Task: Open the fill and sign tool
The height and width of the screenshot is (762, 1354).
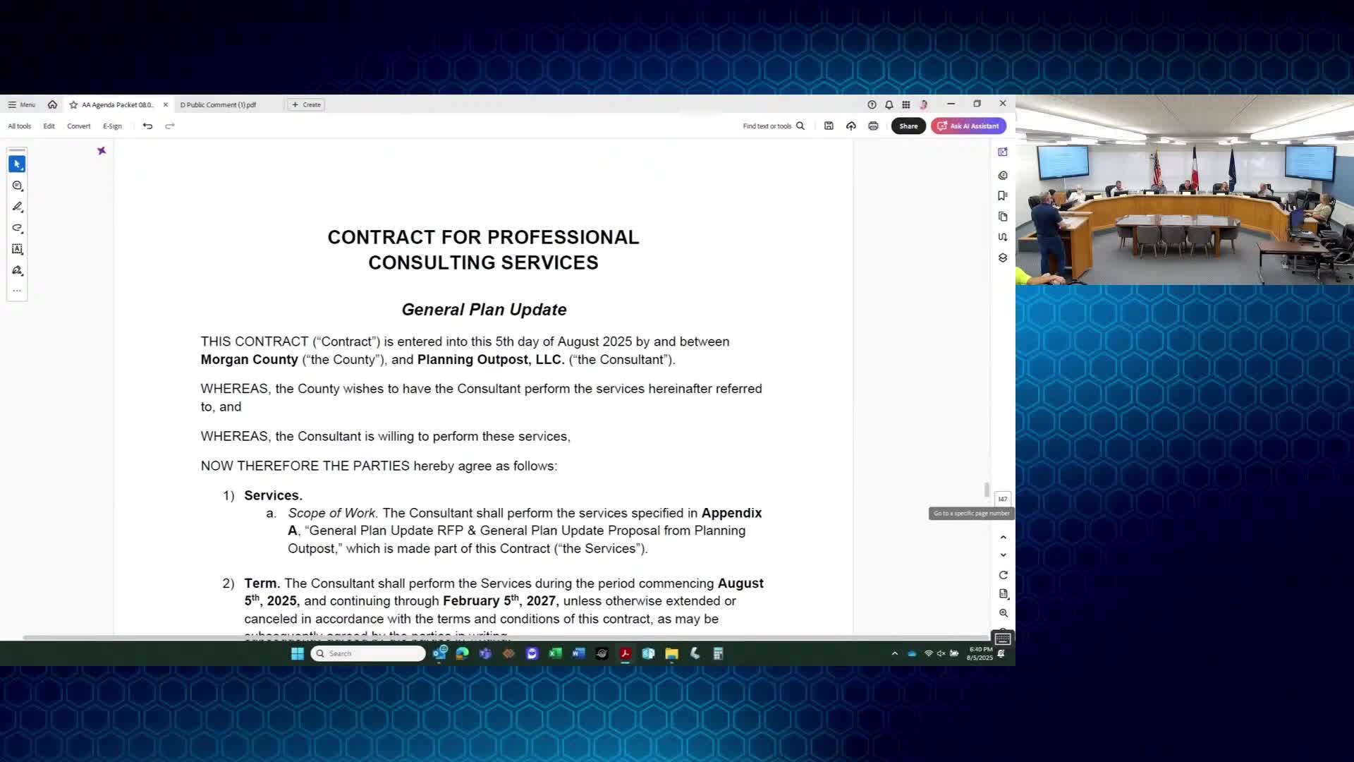Action: [x=17, y=270]
